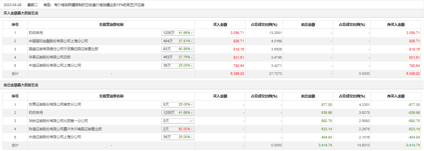
Task: Open 国盛证券宁波桑田路证券营业部 link
Action: [x=63, y=49]
